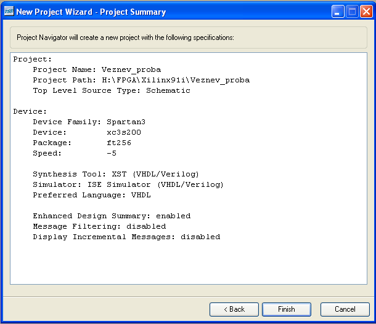The width and height of the screenshot is (376, 324).
Task: Click the Finish button
Action: pyautogui.click(x=287, y=309)
